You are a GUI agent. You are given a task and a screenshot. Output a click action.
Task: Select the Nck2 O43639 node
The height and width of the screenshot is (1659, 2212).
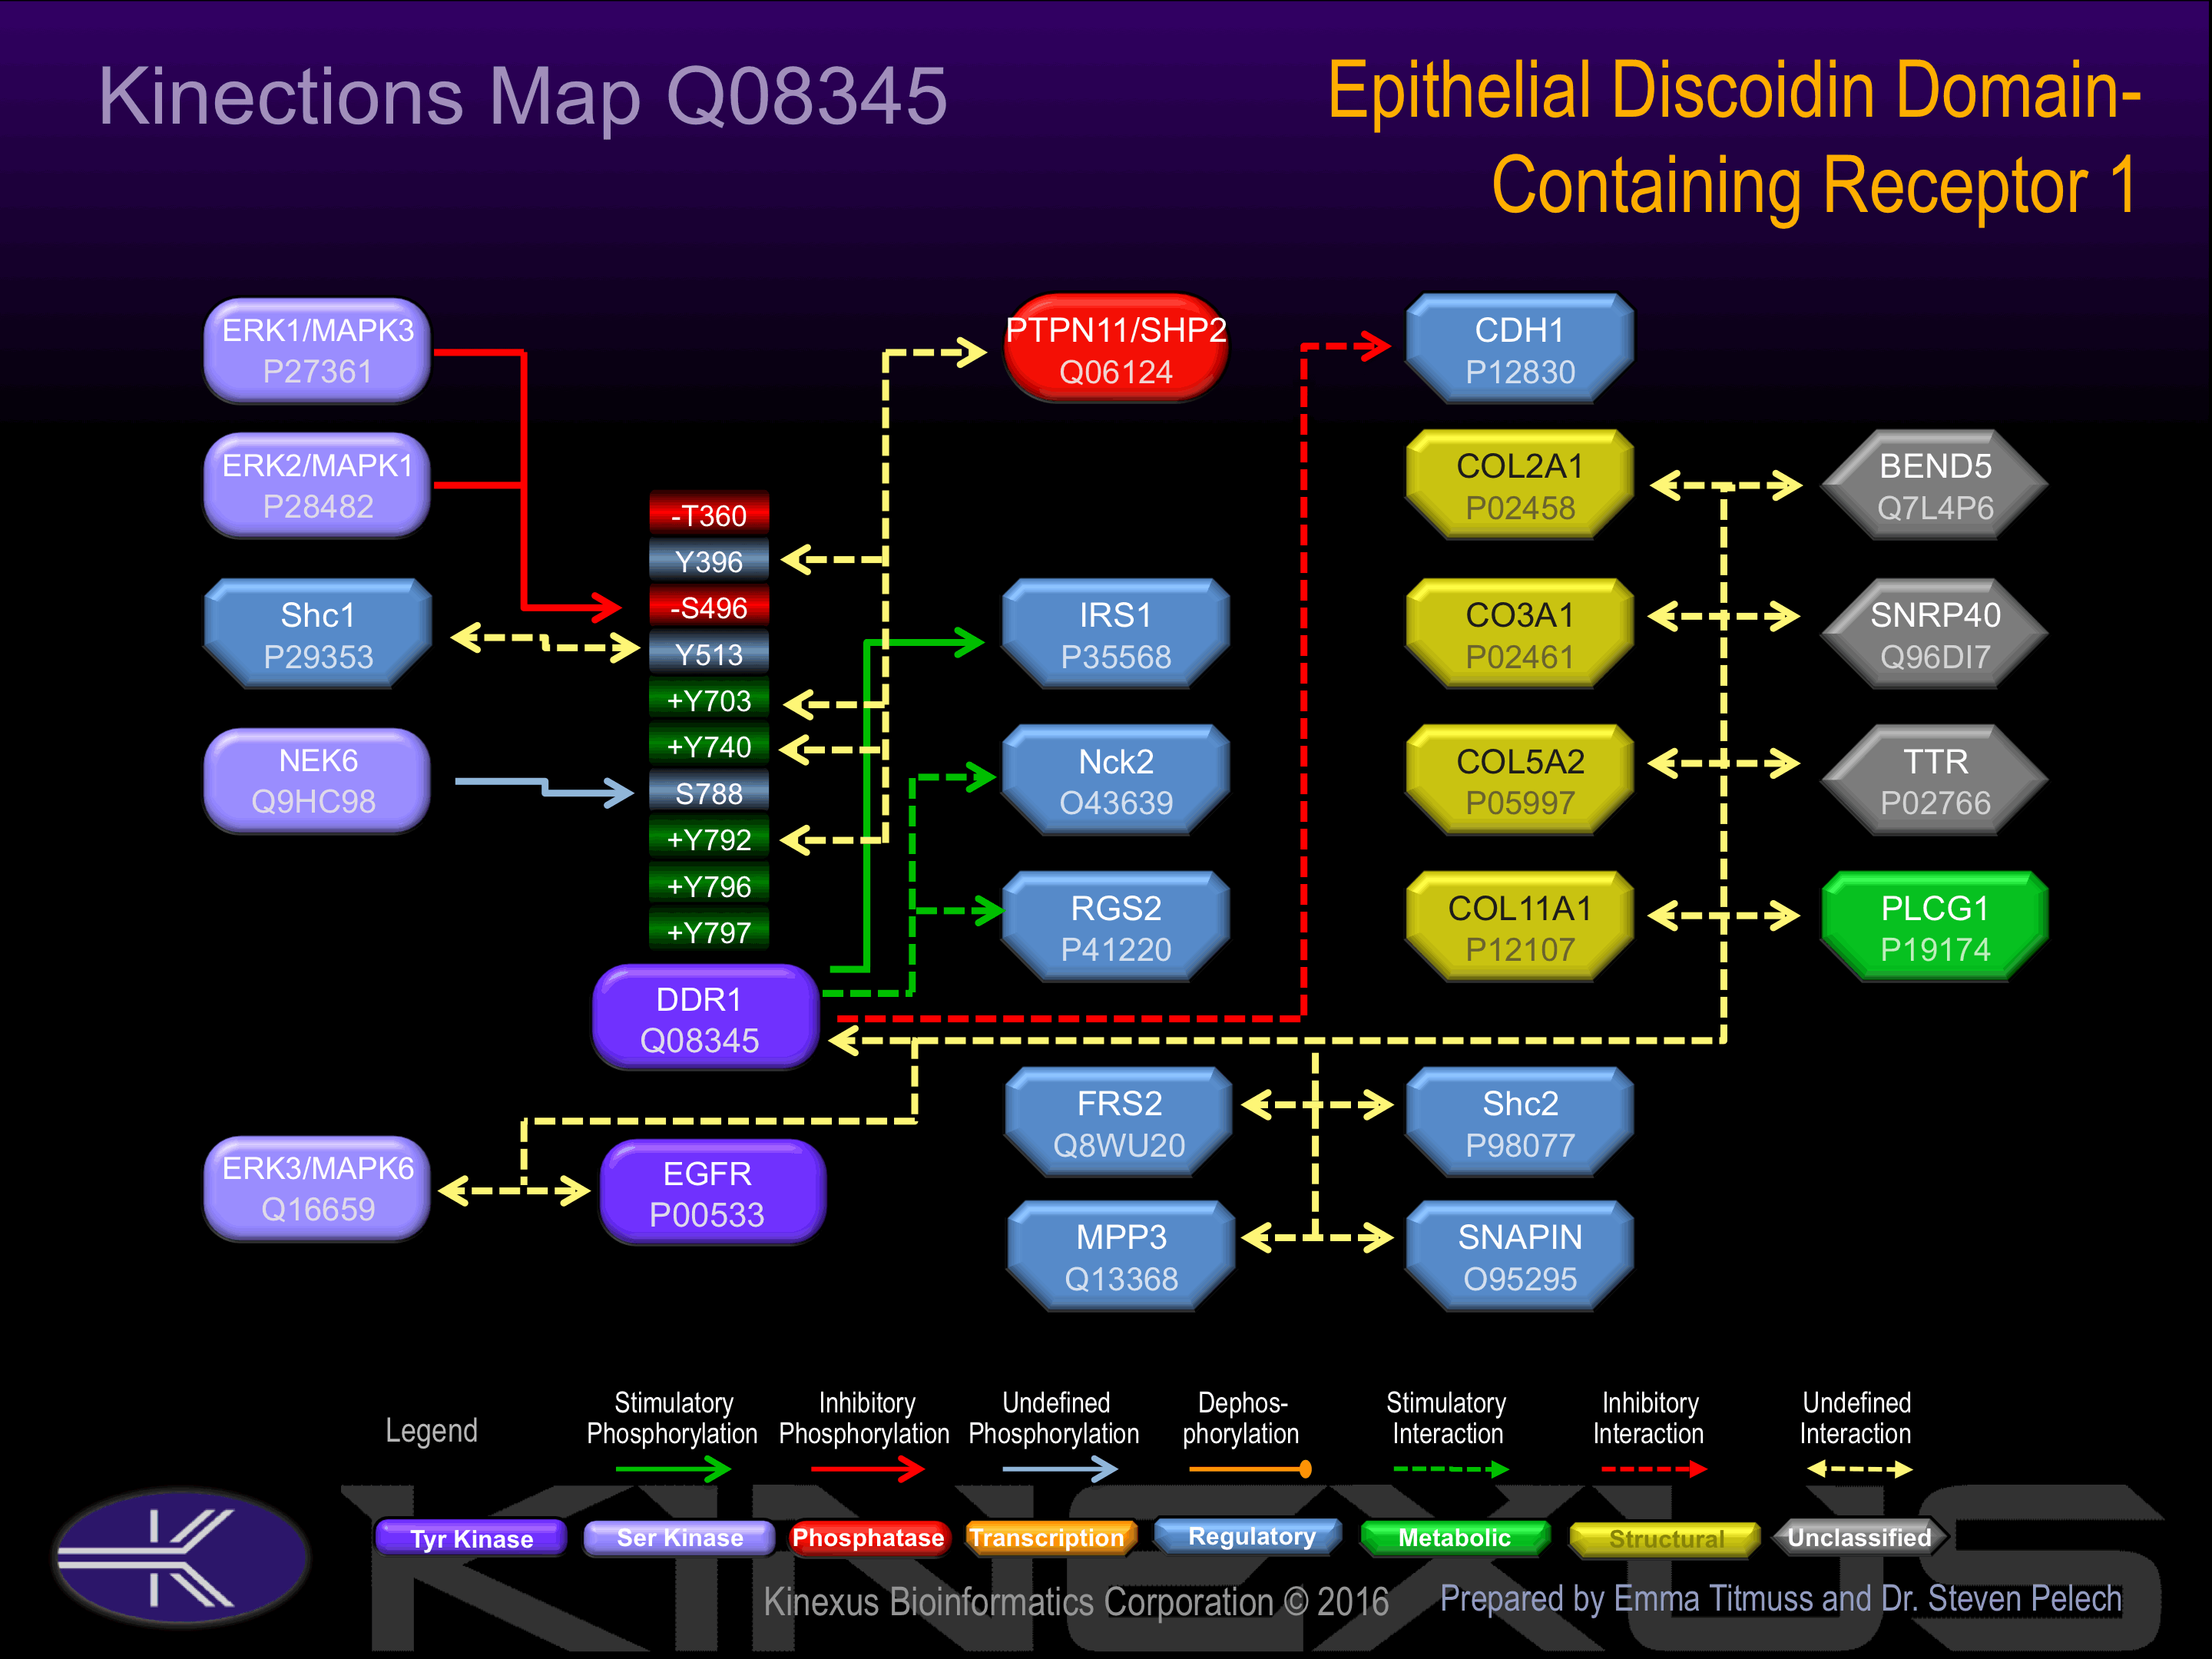coord(1116,781)
